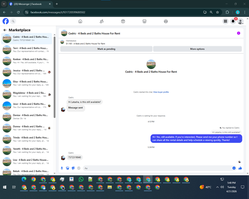Open browser zoom magnifier icon

[x=211, y=12]
